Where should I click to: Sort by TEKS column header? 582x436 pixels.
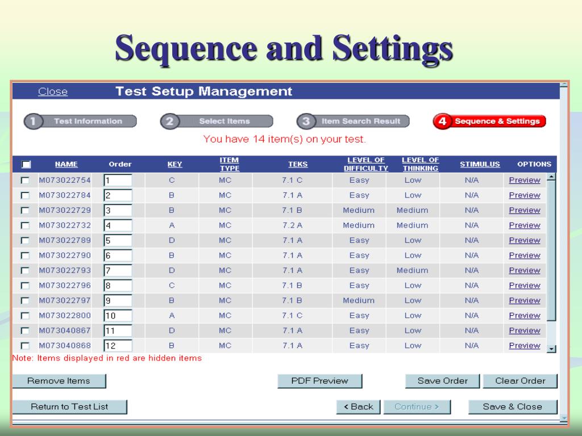[298, 164]
